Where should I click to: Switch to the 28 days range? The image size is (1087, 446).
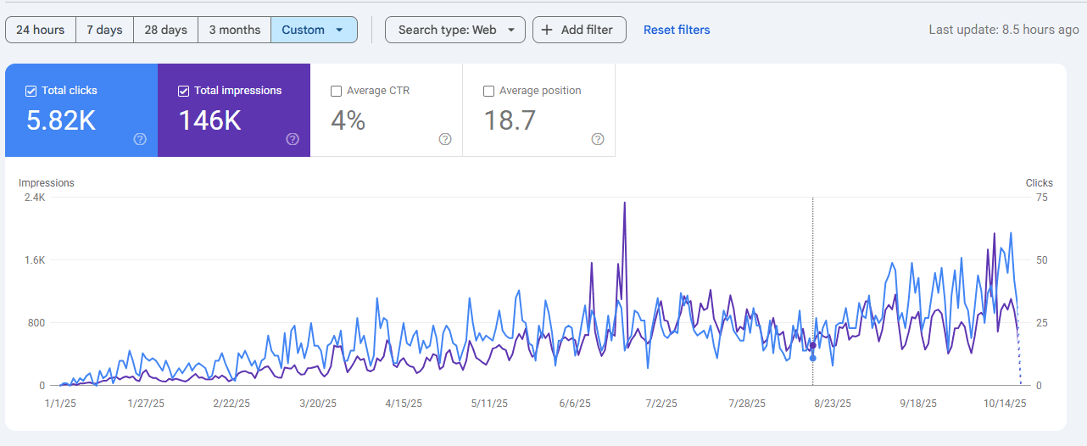pos(166,30)
